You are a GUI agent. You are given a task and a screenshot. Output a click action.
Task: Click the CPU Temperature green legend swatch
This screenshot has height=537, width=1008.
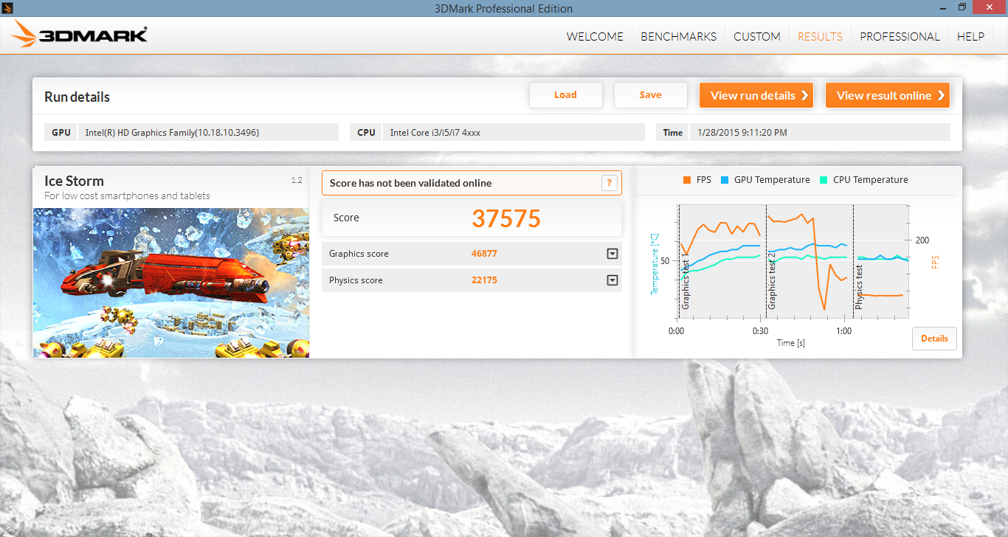824,180
